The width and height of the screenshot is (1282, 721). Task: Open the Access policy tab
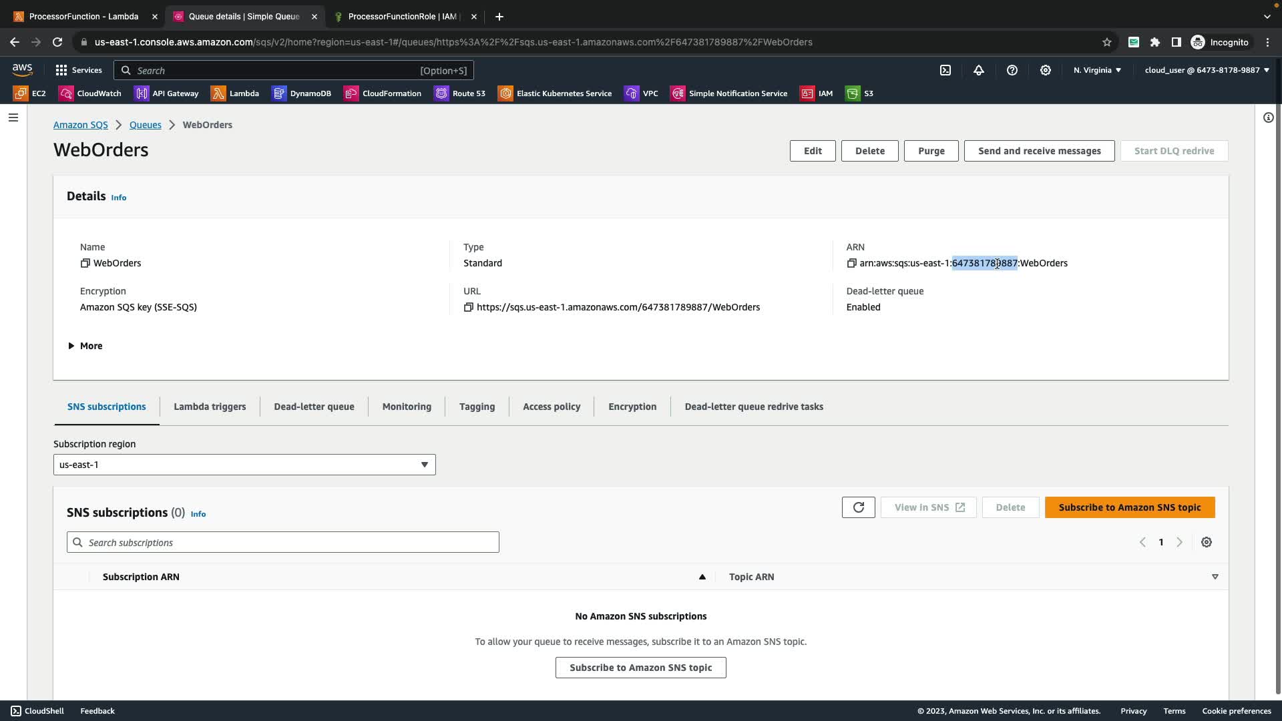click(552, 407)
